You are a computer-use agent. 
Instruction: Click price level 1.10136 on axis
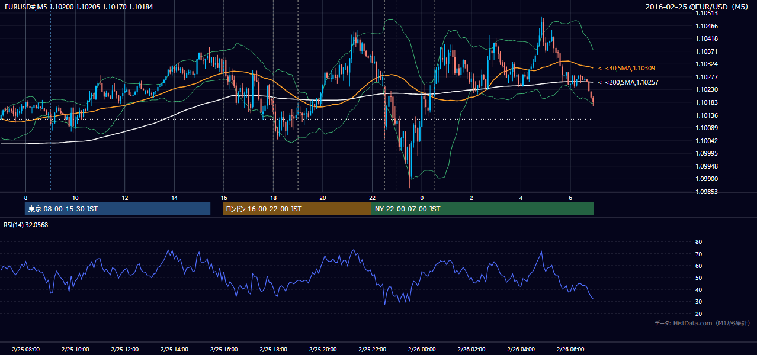707,115
